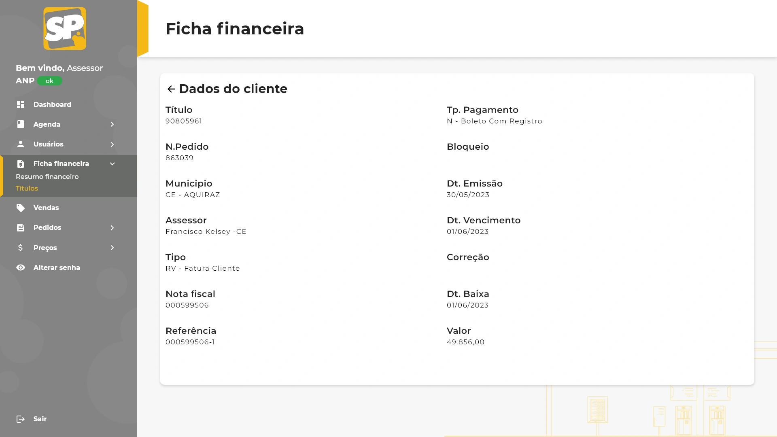Click the Sair logout icon
Screen dimensions: 777x437
click(x=21, y=419)
